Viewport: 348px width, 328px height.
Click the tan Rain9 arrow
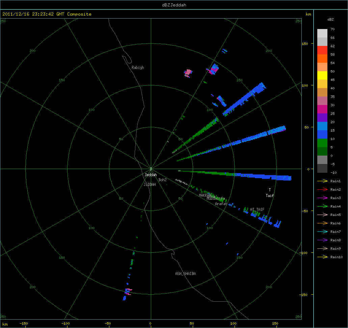(322, 249)
